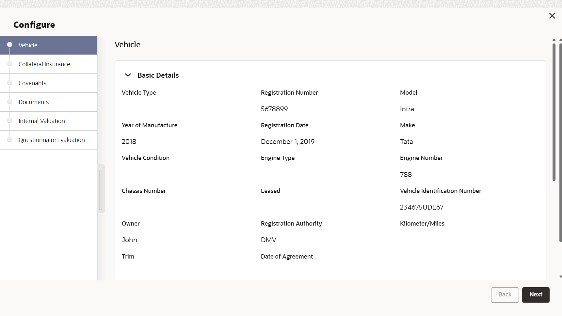Click the Vehicle step bullet icon
The image size is (562, 316).
(10, 44)
